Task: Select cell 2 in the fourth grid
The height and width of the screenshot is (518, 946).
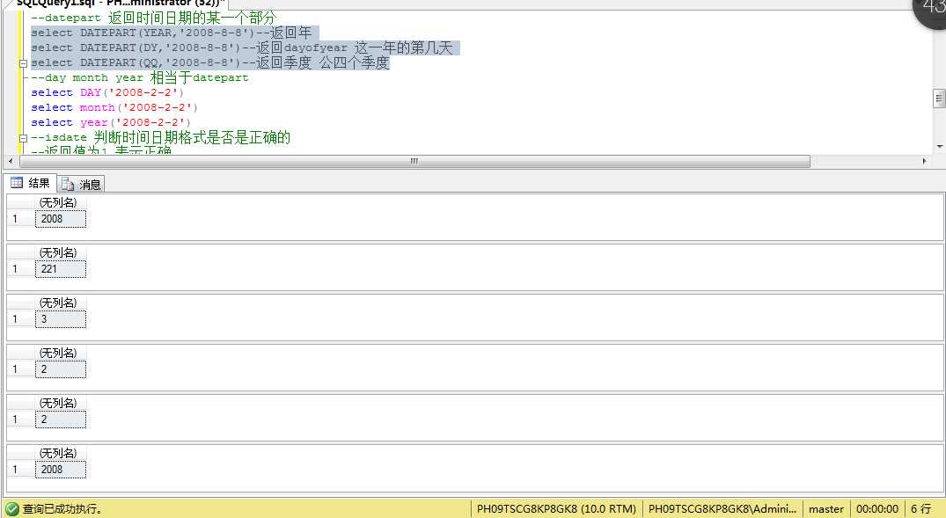Action: tap(61, 369)
